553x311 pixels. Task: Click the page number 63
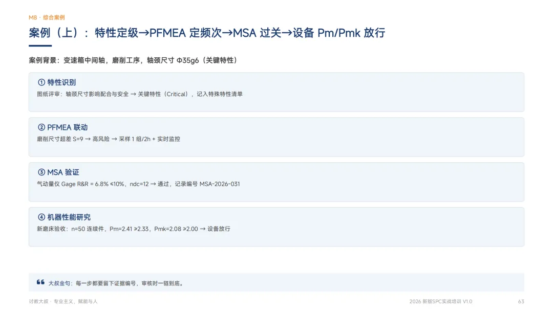pos(521,301)
